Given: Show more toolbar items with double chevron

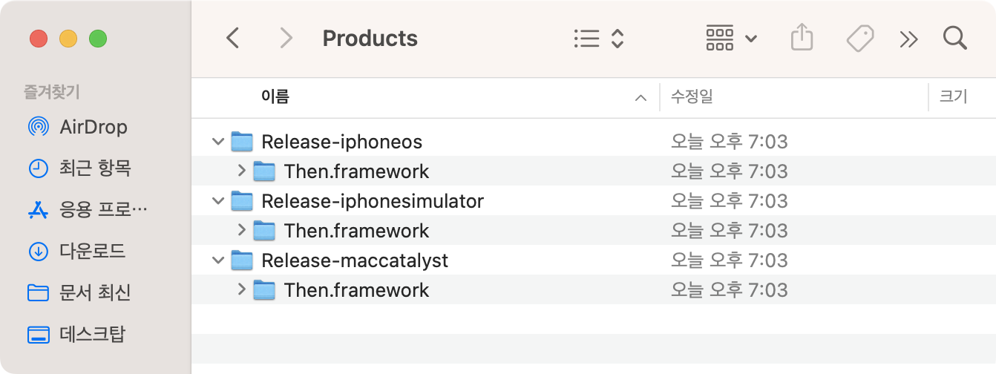Looking at the screenshot, I should click(908, 39).
